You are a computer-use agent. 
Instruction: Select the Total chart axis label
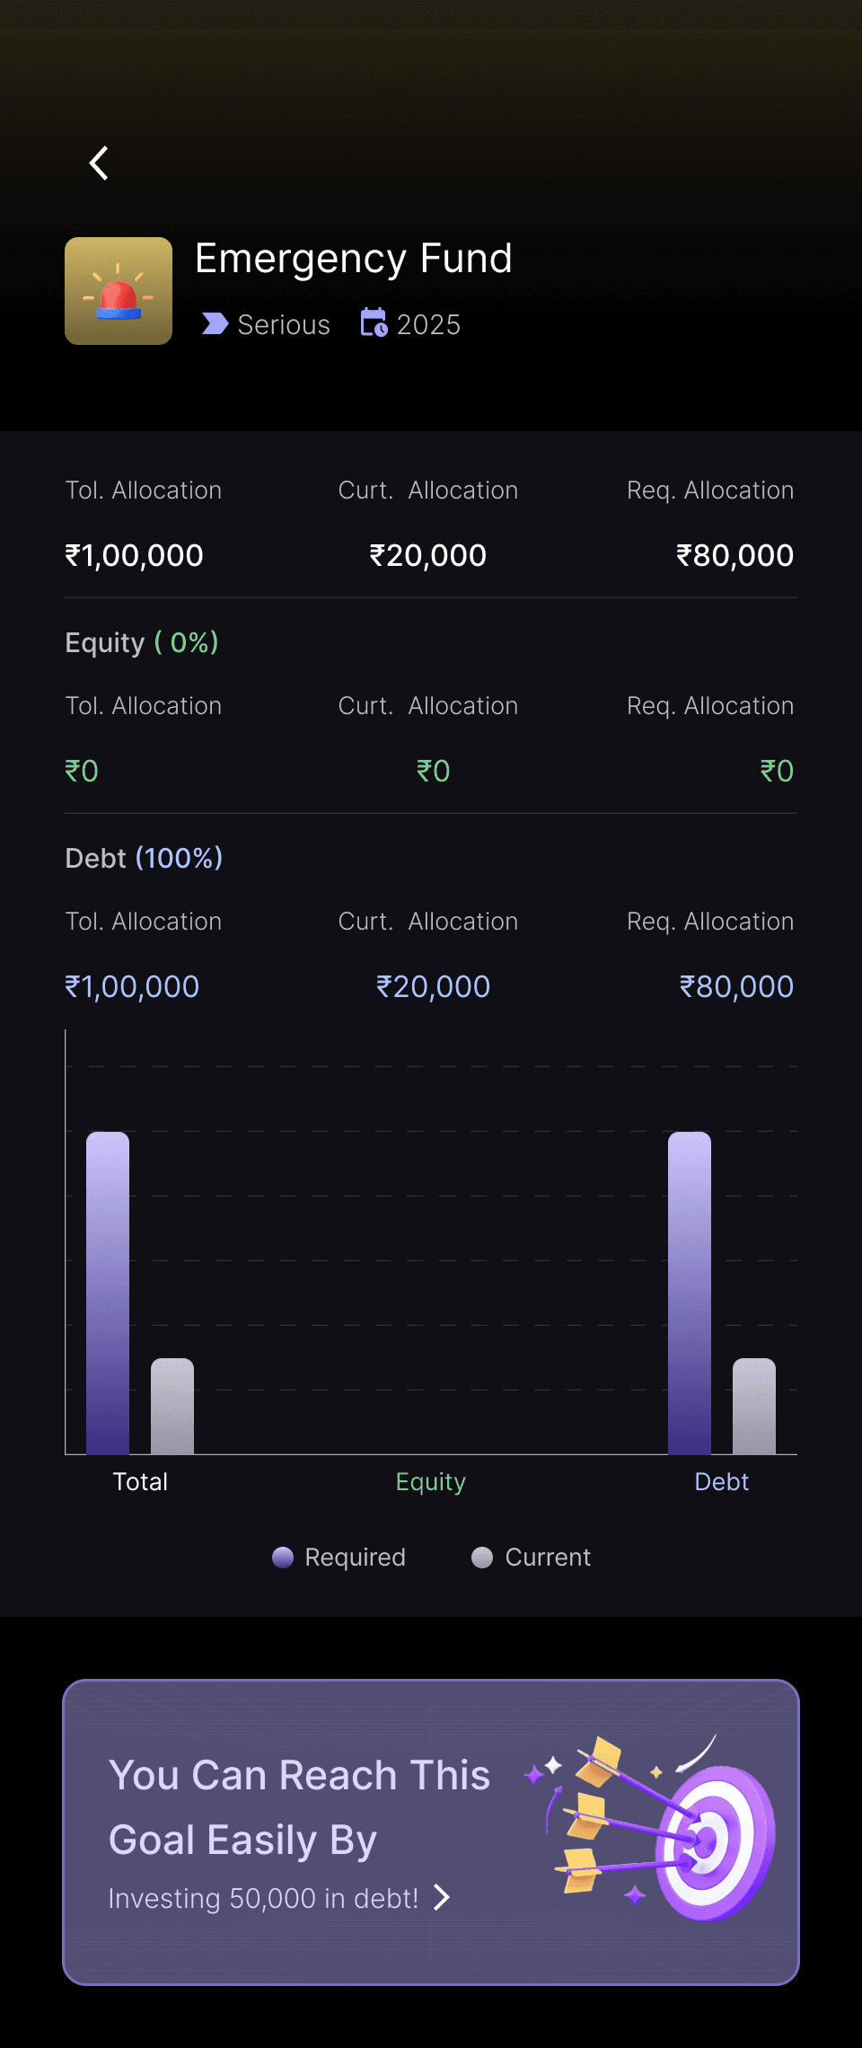(140, 1481)
